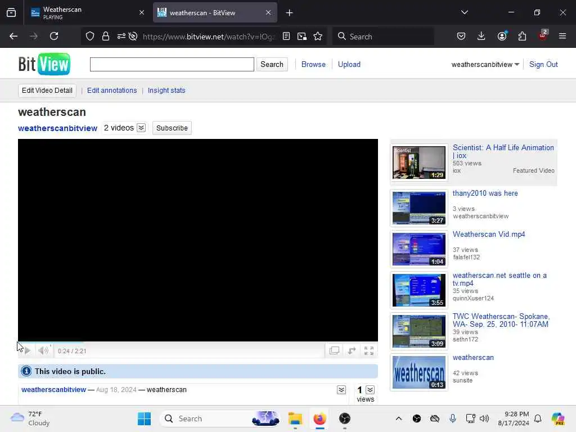Open File Explorer from the taskbar
The width and height of the screenshot is (576, 432).
(295, 418)
